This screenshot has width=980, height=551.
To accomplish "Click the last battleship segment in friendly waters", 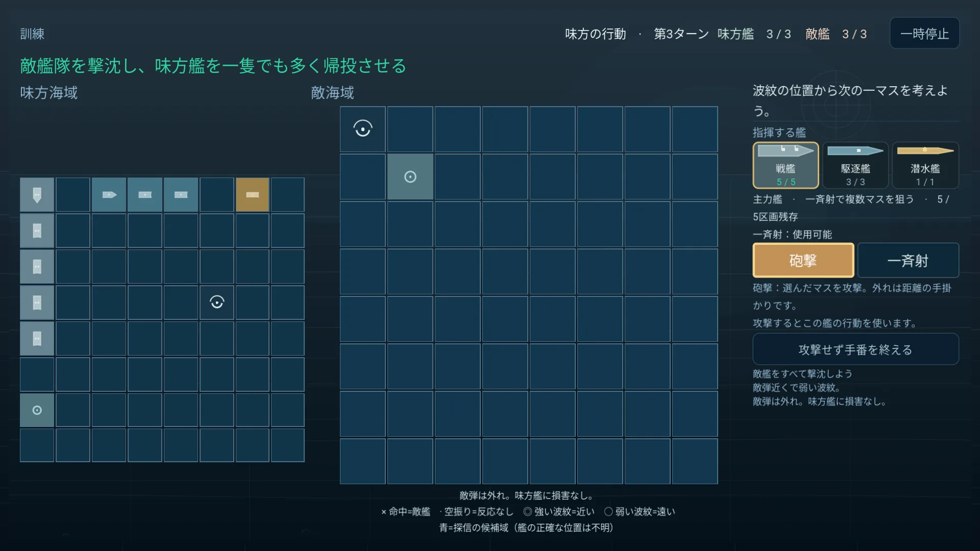I will click(37, 338).
